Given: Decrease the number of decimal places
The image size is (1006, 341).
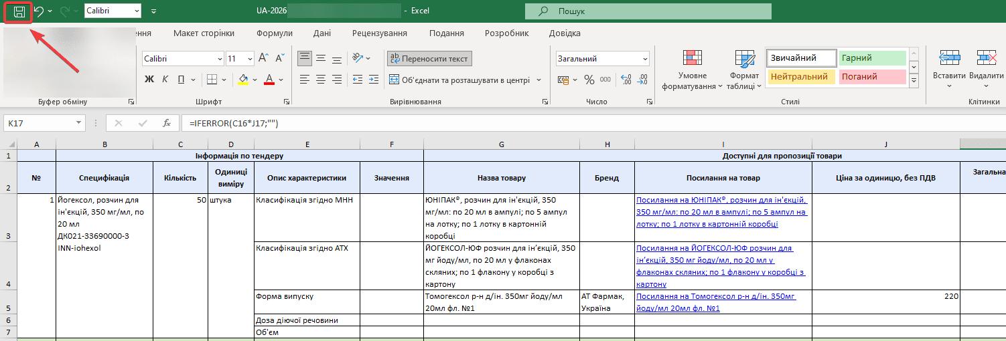Looking at the screenshot, I should tap(643, 80).
